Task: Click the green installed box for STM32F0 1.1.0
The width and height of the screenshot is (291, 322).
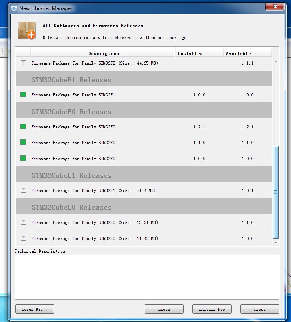Action: click(23, 142)
